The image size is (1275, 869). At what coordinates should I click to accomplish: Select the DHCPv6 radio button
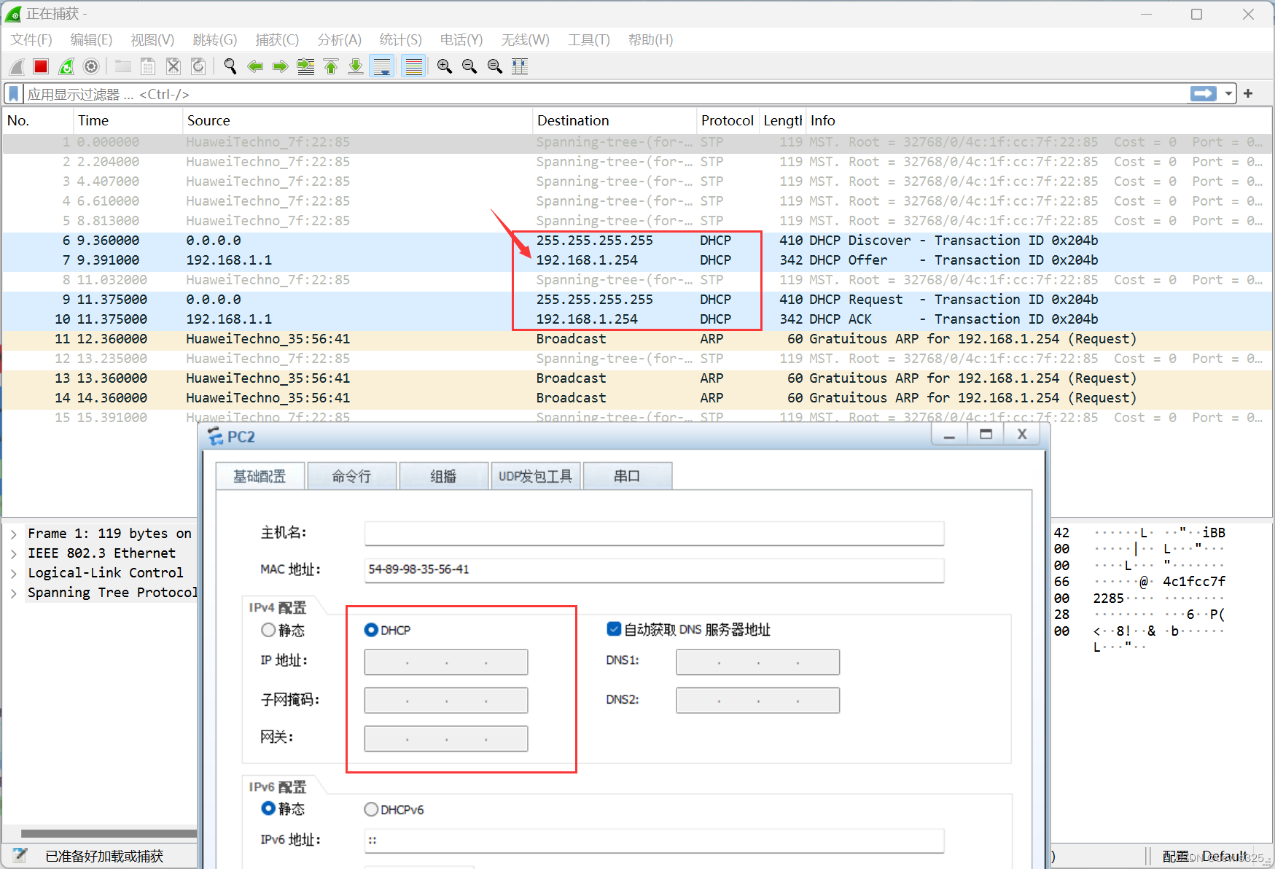371,809
